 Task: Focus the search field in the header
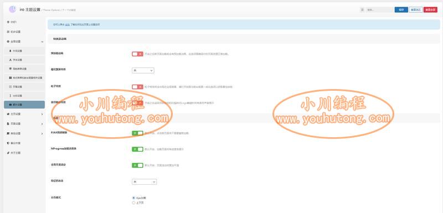coord(379,9)
